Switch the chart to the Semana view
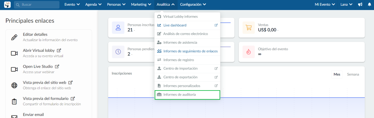The width and height of the screenshot is (374, 118). (353, 74)
